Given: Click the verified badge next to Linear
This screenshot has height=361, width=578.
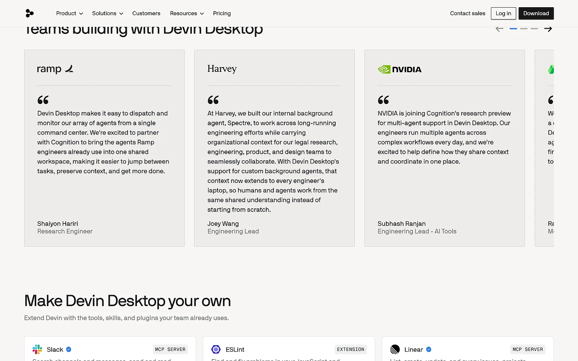Looking at the screenshot, I should pos(429,349).
